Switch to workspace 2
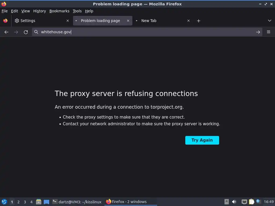The image size is (275, 206). coord(19,202)
